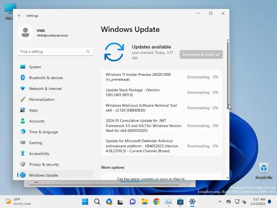Open Recycle Bin on desktop
This screenshot has height=208, width=277.
click(x=263, y=171)
